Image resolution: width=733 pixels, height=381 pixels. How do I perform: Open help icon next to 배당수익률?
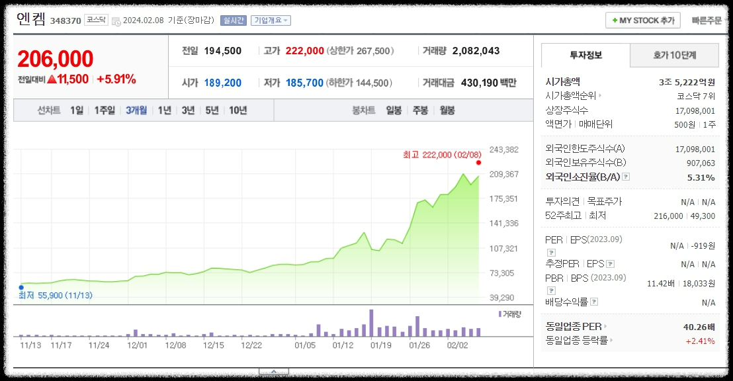594,302
